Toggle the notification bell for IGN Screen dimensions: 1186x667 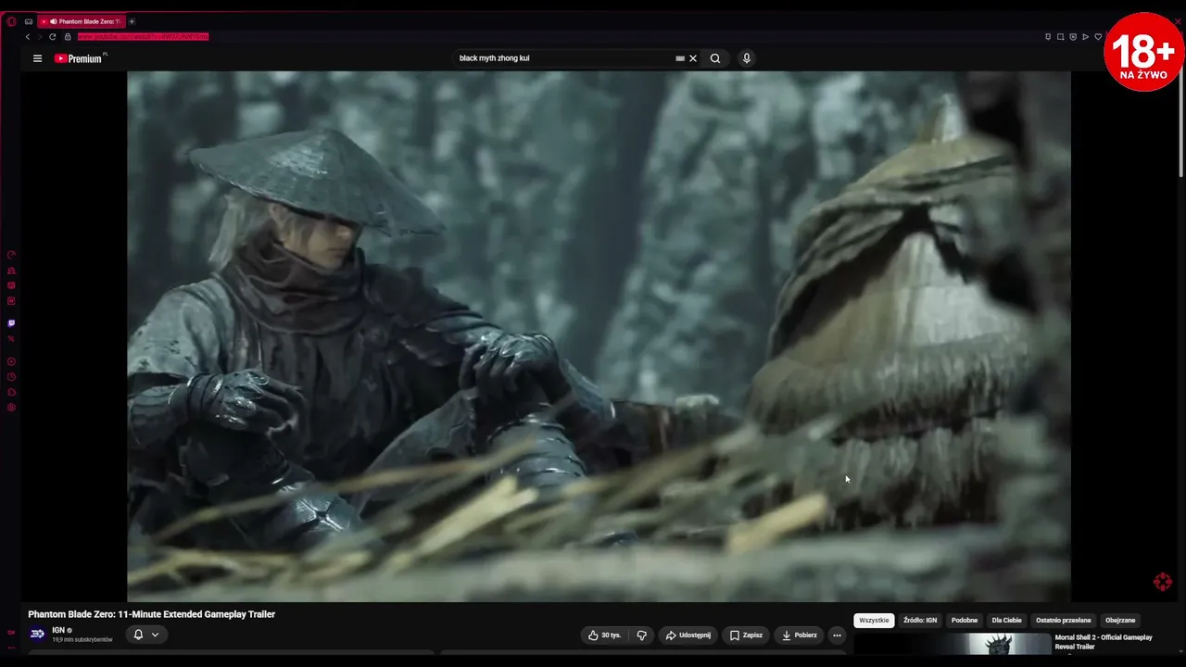click(x=138, y=635)
